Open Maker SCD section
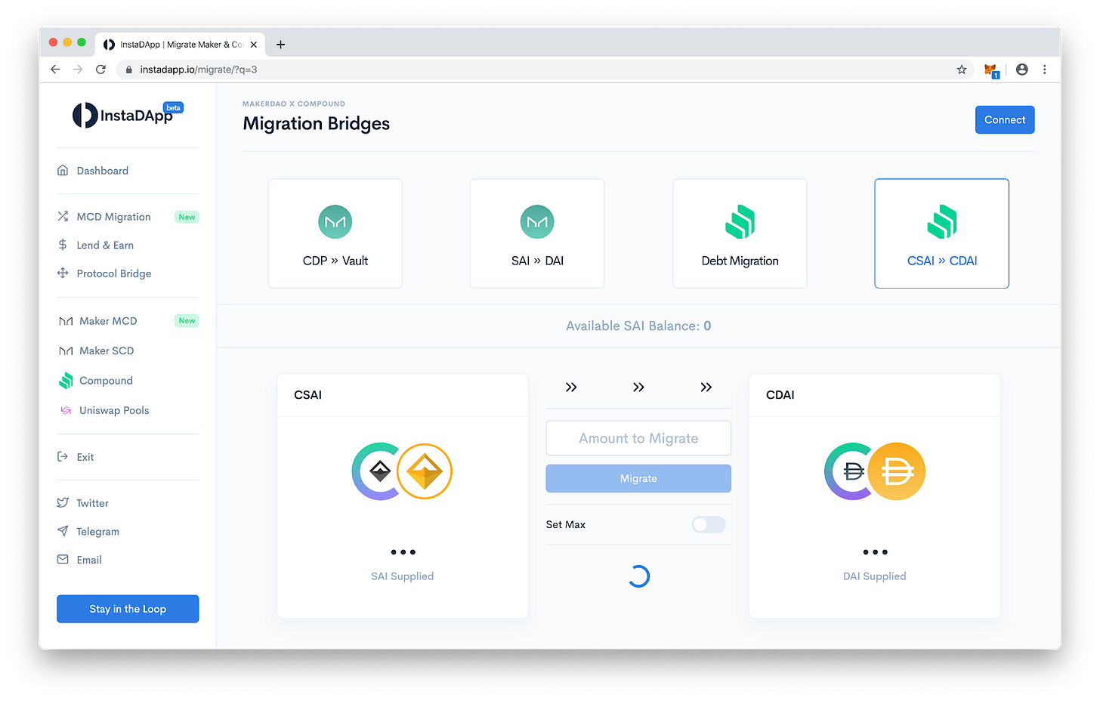 [107, 350]
